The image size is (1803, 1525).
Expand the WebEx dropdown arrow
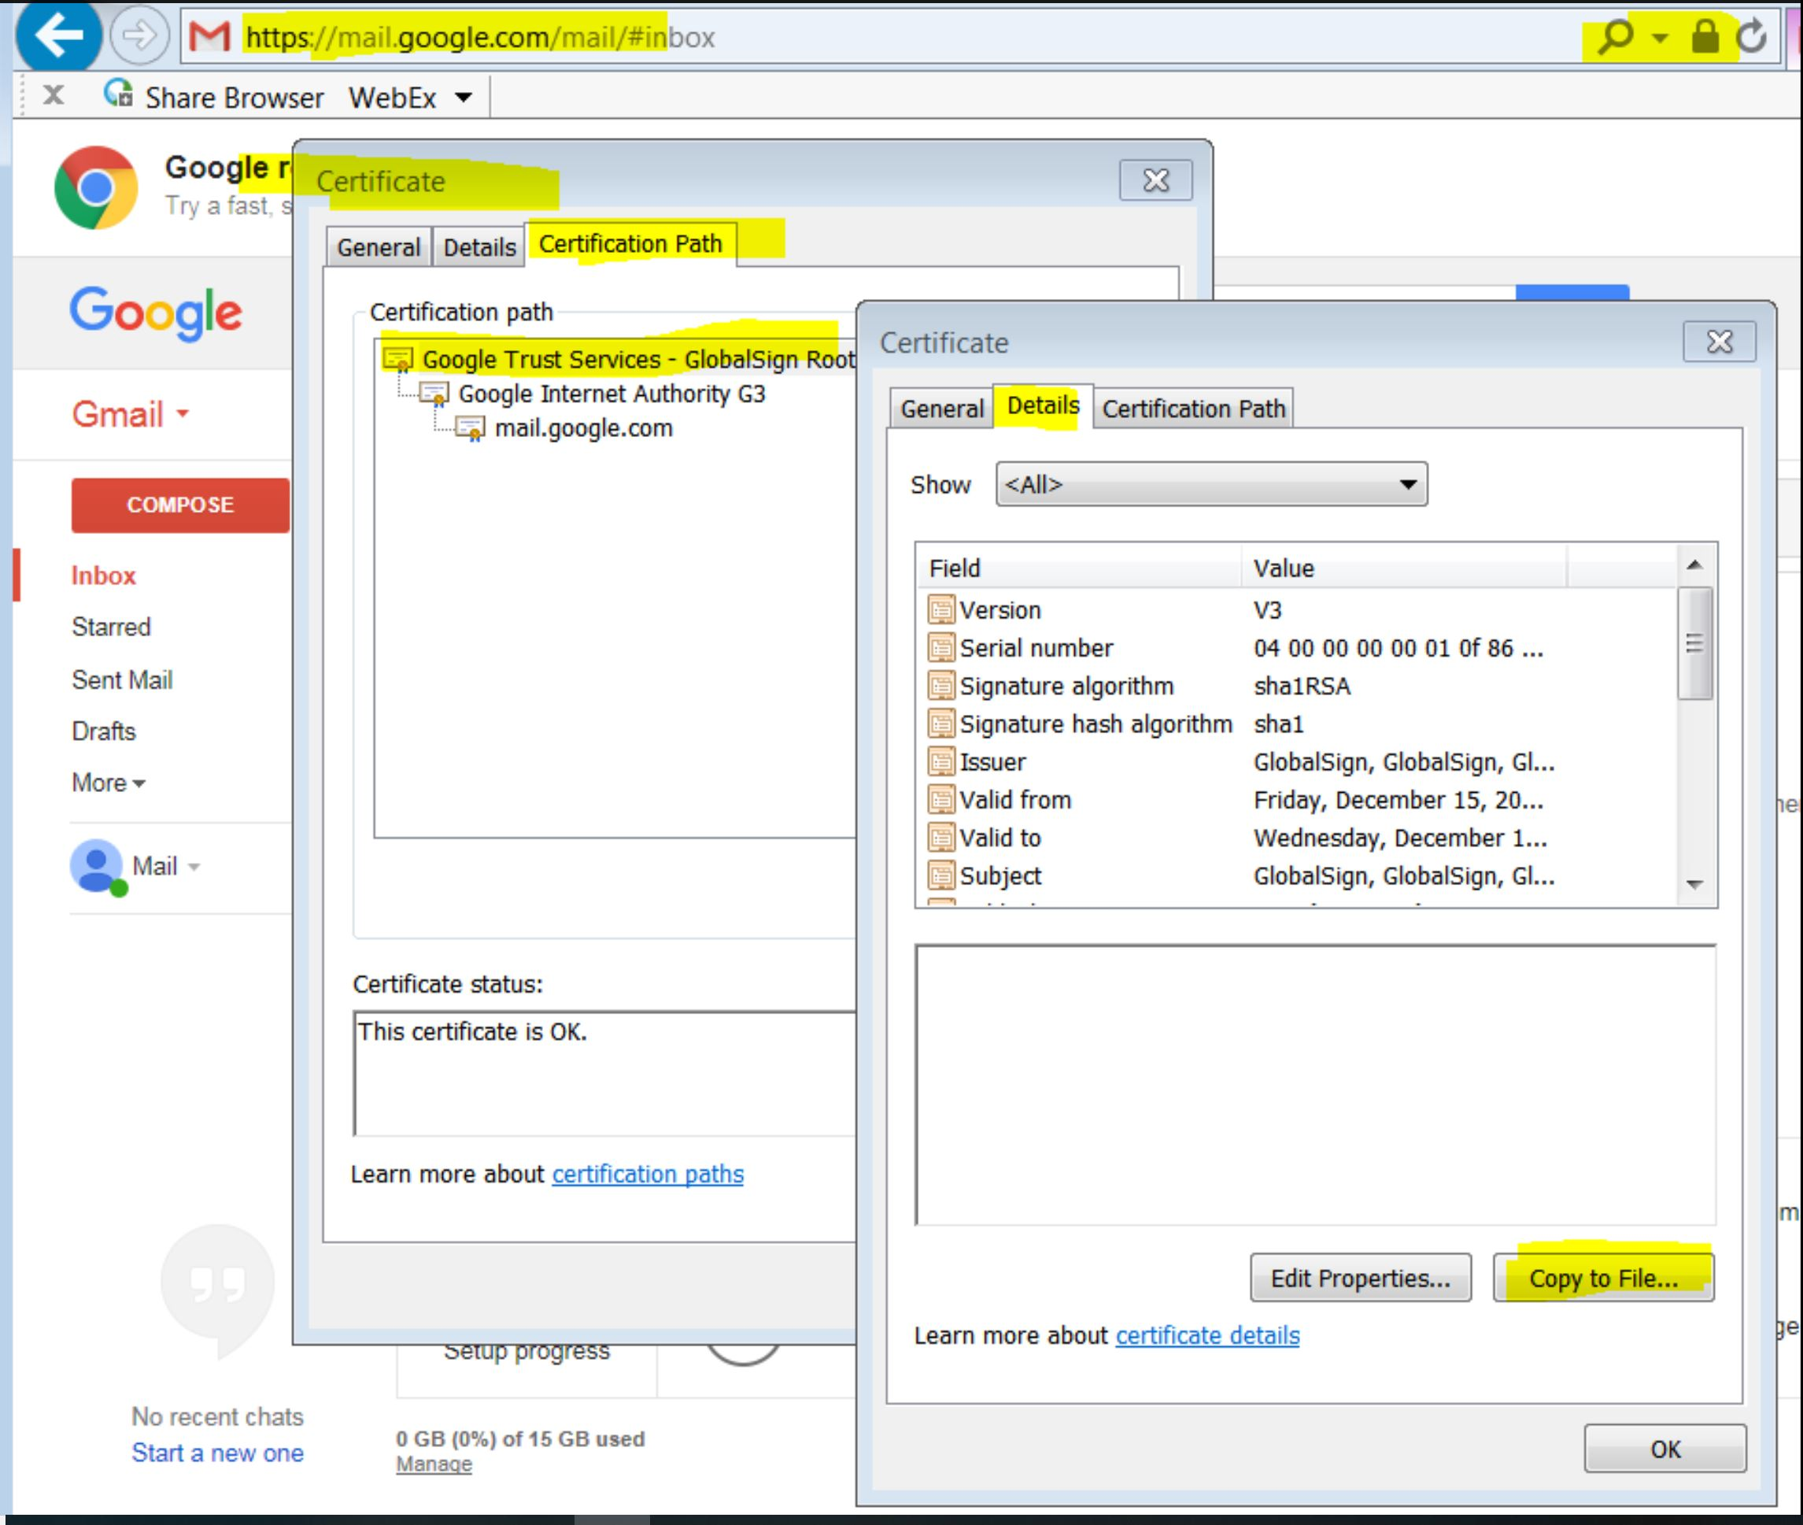pos(464,97)
